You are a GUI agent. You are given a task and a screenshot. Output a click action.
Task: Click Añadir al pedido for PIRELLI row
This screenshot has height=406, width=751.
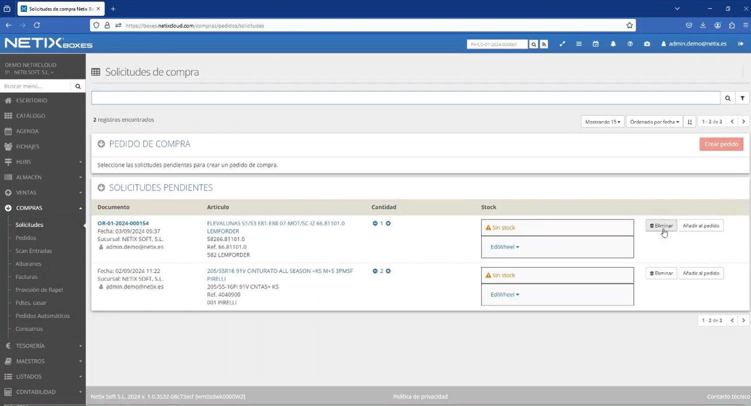701,274
